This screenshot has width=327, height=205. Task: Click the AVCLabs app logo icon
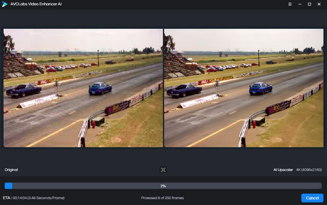[x=4, y=4]
